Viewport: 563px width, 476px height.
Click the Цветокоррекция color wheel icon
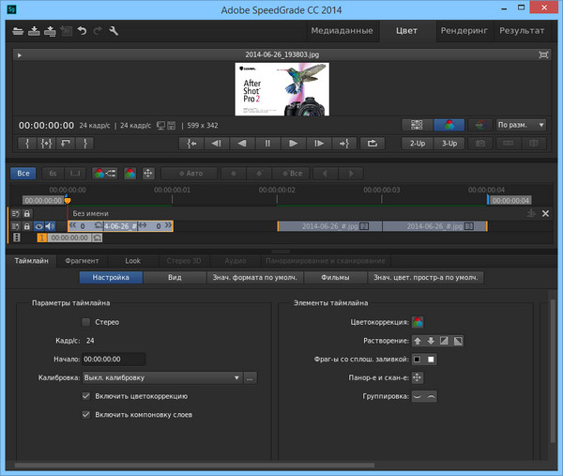(418, 322)
